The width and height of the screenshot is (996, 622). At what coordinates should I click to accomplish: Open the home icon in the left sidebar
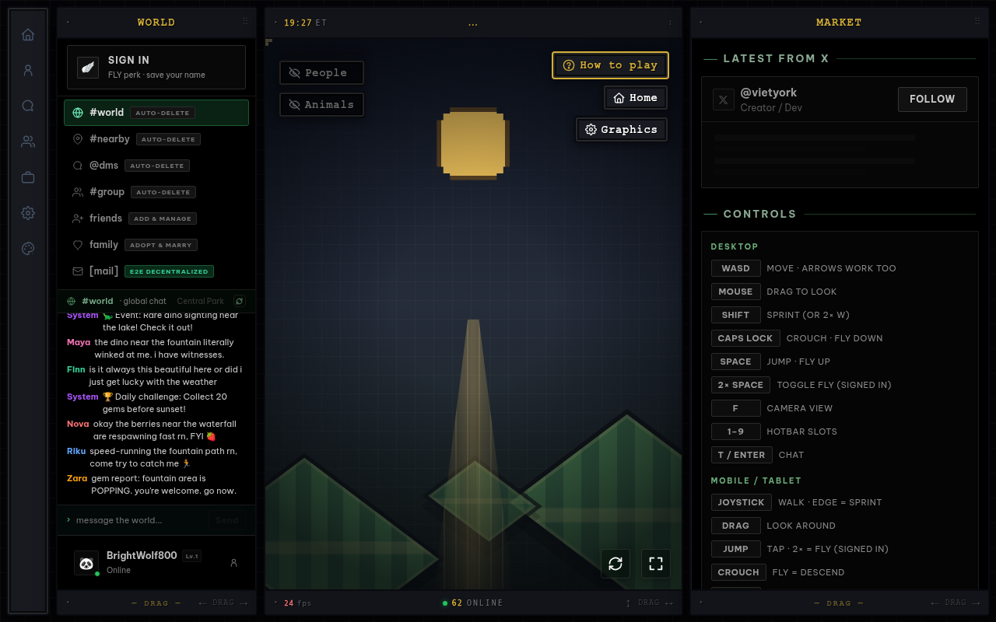(28, 34)
